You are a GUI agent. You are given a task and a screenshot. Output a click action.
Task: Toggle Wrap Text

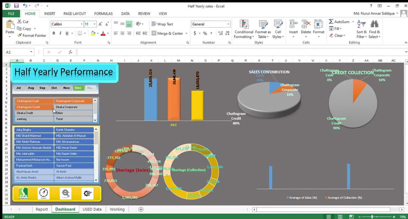[x=162, y=24]
